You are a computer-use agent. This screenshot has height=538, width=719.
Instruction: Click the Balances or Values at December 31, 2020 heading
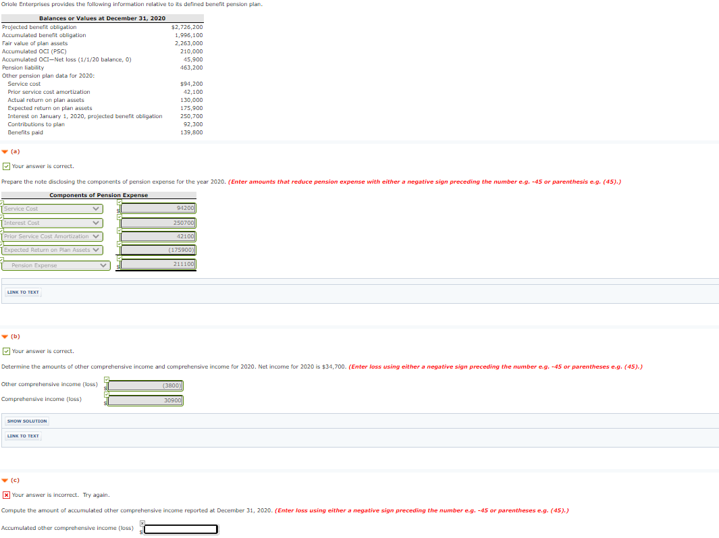point(102,18)
